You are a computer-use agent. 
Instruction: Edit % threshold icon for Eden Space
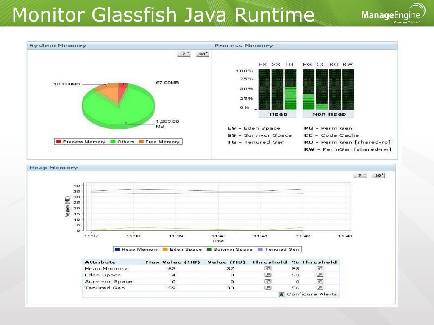(320, 275)
